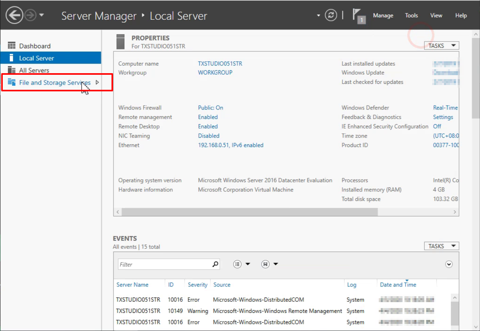Click the Installed memory 4 GB value
480x331 pixels.
[439, 190]
